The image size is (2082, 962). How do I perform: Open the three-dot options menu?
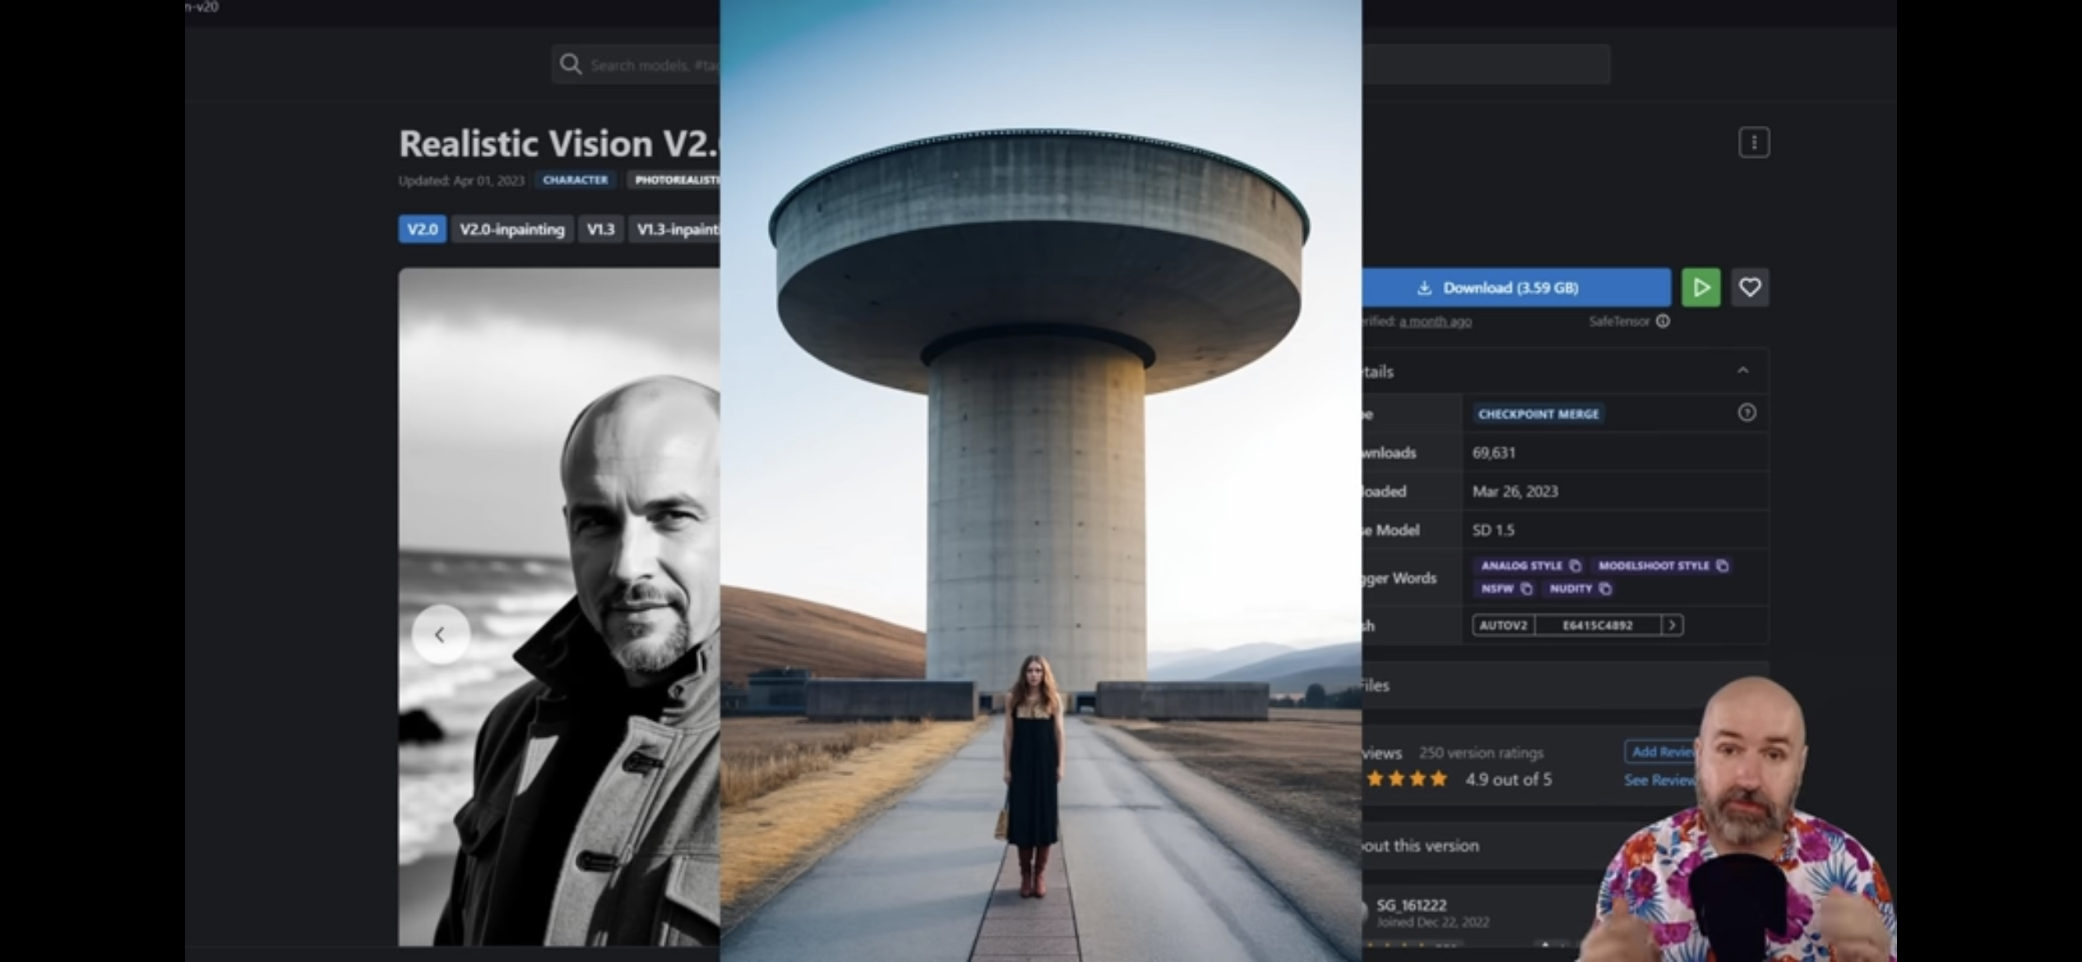tap(1753, 142)
